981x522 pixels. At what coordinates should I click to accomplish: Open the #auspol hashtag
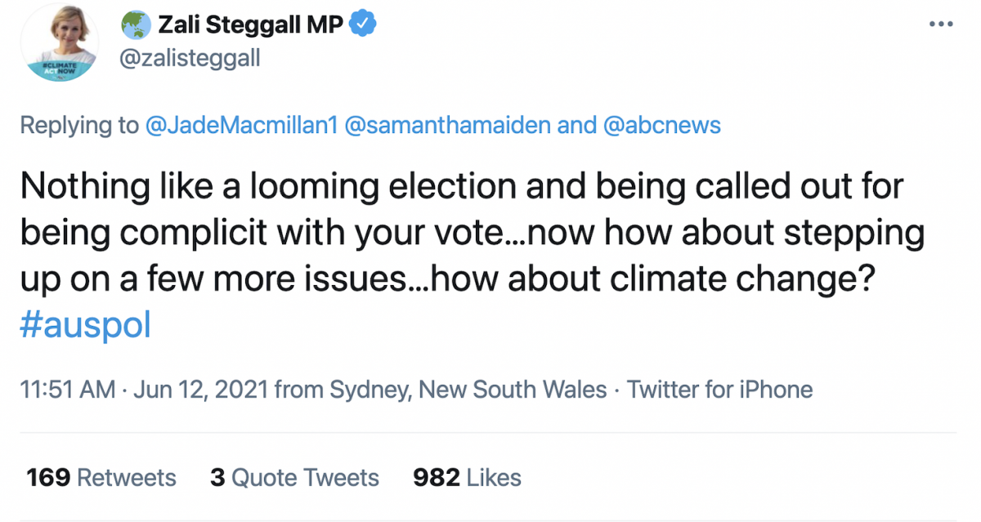(86, 324)
